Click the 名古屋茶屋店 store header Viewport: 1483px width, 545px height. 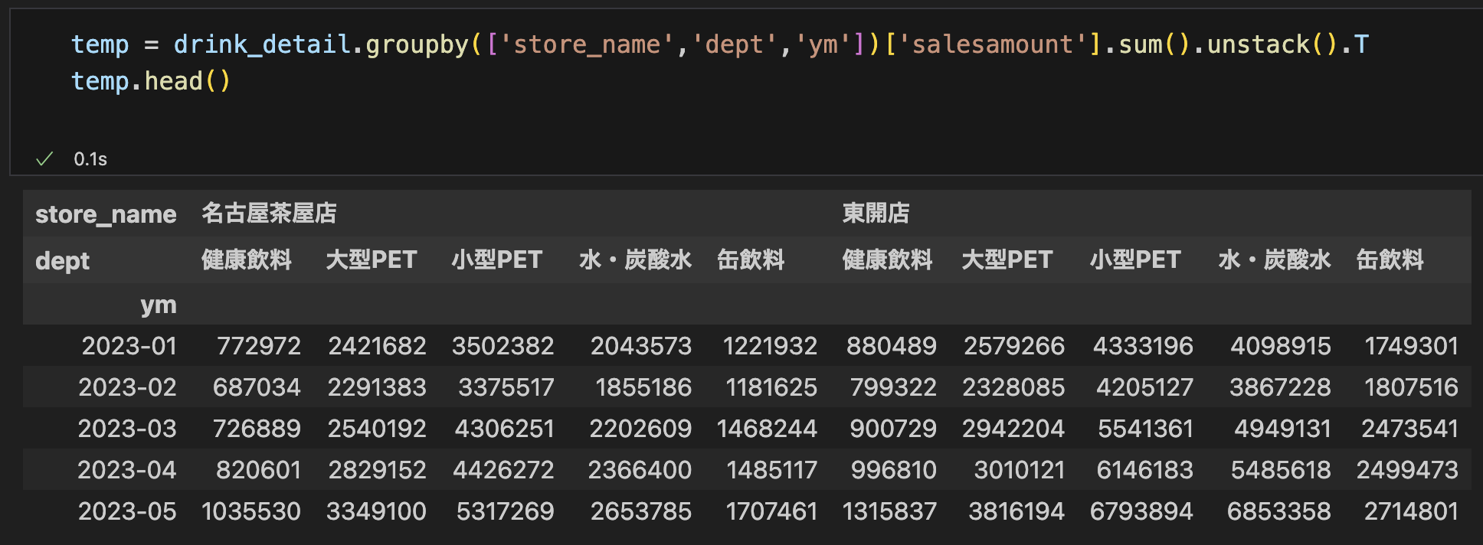point(270,214)
